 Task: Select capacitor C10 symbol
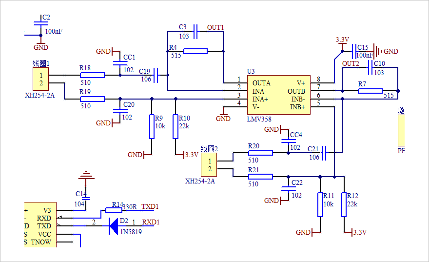tap(370, 67)
